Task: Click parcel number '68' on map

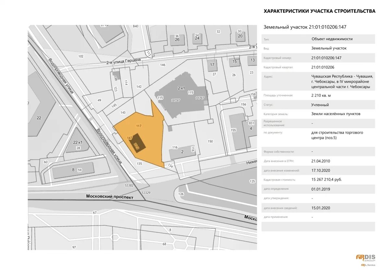Action: [164, 244]
